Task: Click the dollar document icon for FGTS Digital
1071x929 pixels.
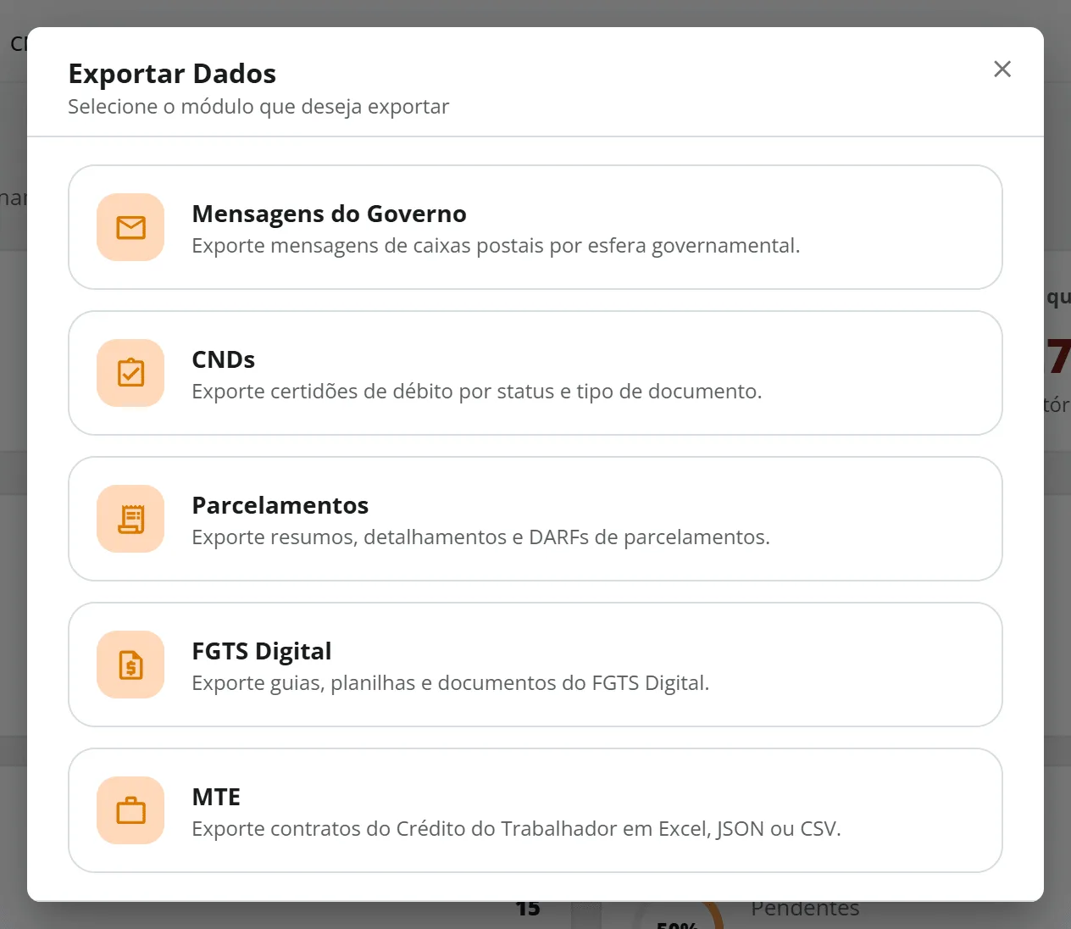Action: tap(130, 665)
